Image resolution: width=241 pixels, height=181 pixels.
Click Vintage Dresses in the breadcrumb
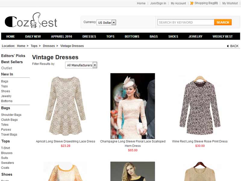click(72, 46)
